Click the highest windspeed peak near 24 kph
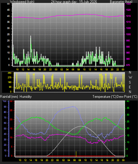This screenshot has width=138, height=164. coord(31,36)
